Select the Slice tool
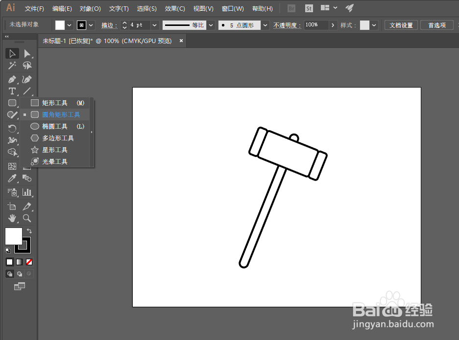The width and height of the screenshot is (459, 340). [x=27, y=206]
